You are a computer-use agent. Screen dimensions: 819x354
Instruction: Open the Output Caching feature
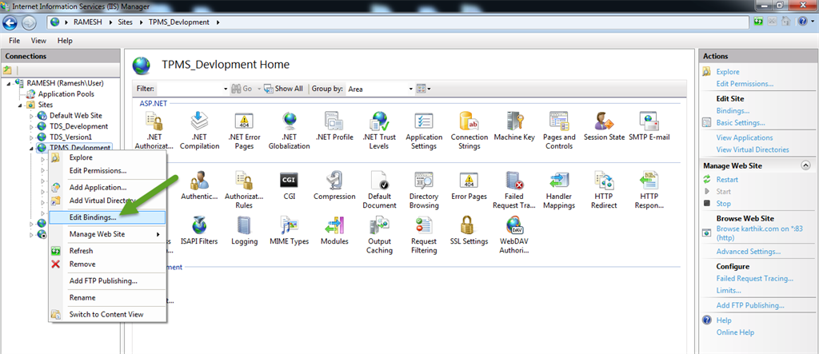click(x=379, y=235)
